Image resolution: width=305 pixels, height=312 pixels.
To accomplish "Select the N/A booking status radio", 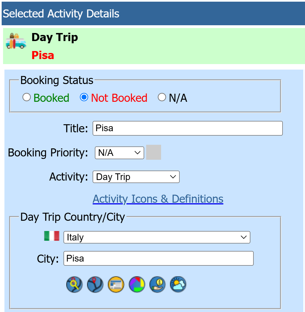I will coord(162,97).
